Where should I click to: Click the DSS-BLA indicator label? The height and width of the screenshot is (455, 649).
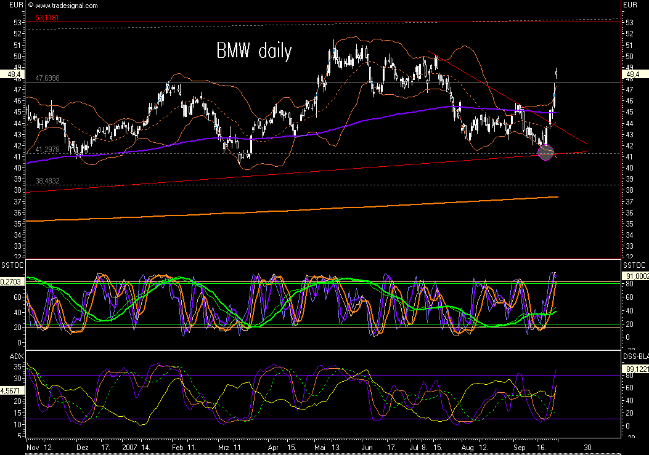(x=635, y=355)
